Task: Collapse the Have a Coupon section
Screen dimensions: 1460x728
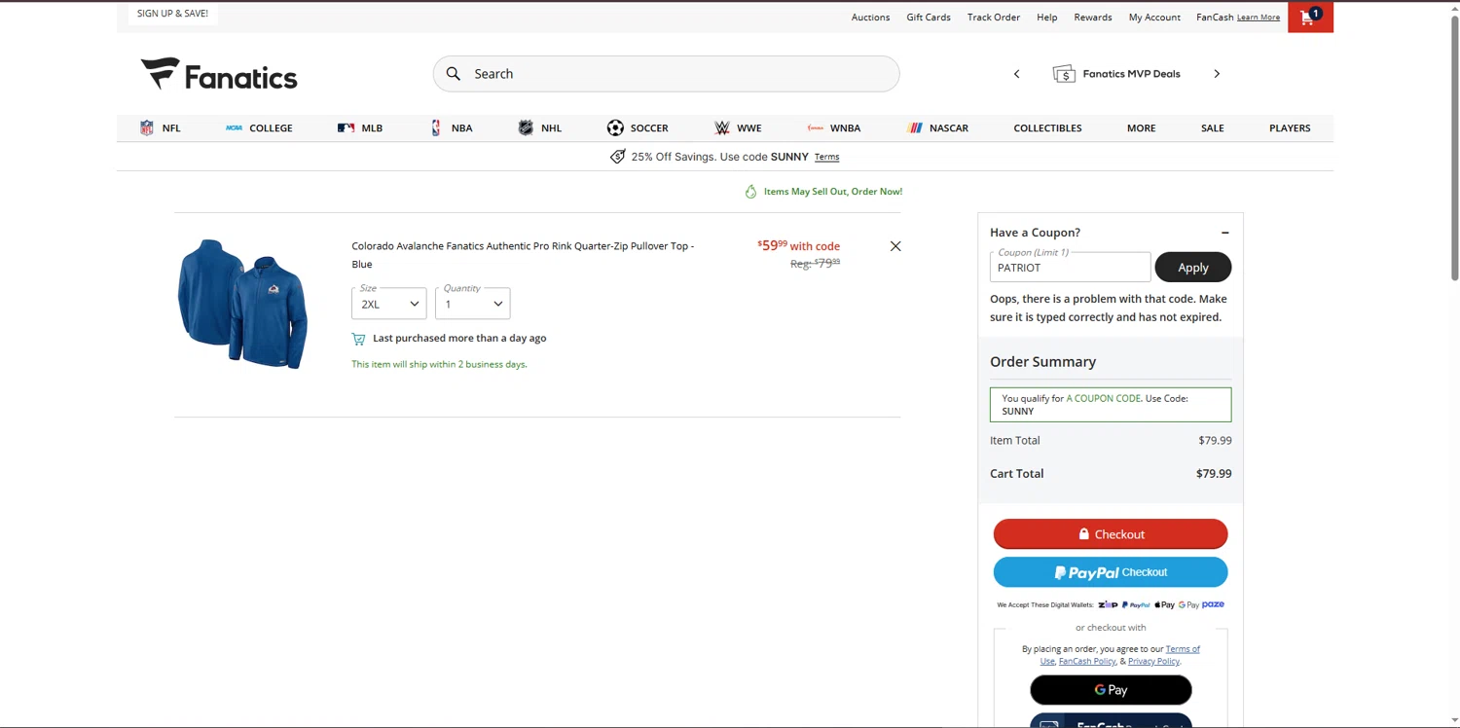Action: click(1225, 233)
